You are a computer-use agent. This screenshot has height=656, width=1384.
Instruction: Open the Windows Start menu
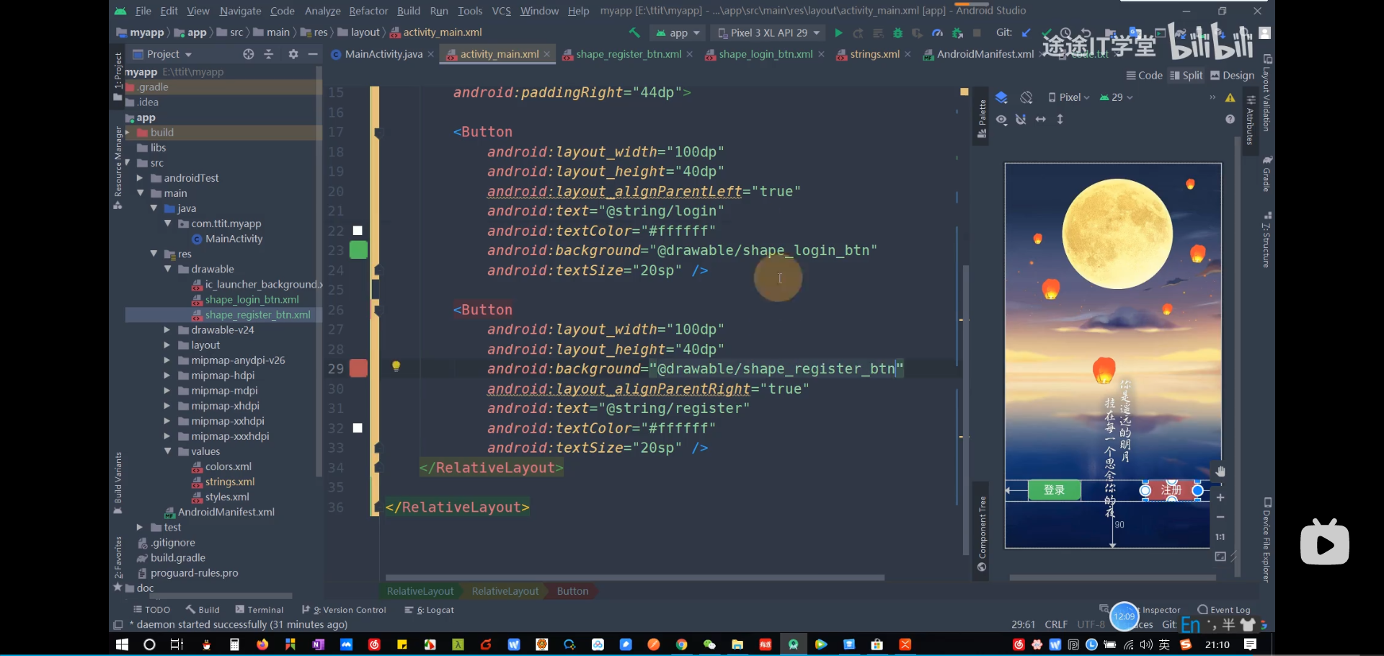[122, 644]
